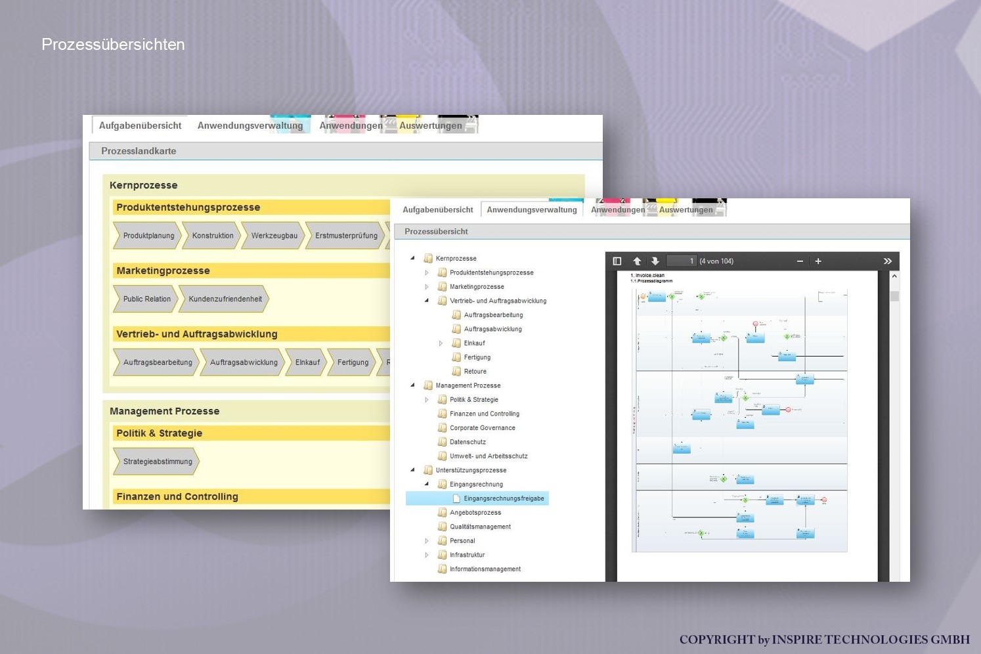Click folder icon of Auftragsabwicklung tree node
981x654 pixels.
(456, 329)
